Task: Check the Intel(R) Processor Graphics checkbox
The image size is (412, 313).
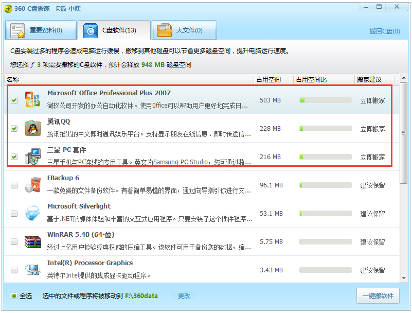Action: (x=14, y=270)
